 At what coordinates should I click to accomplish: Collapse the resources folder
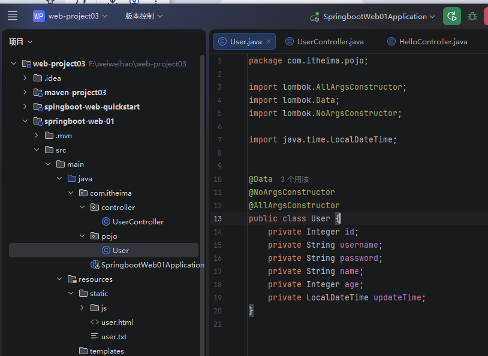click(x=59, y=279)
